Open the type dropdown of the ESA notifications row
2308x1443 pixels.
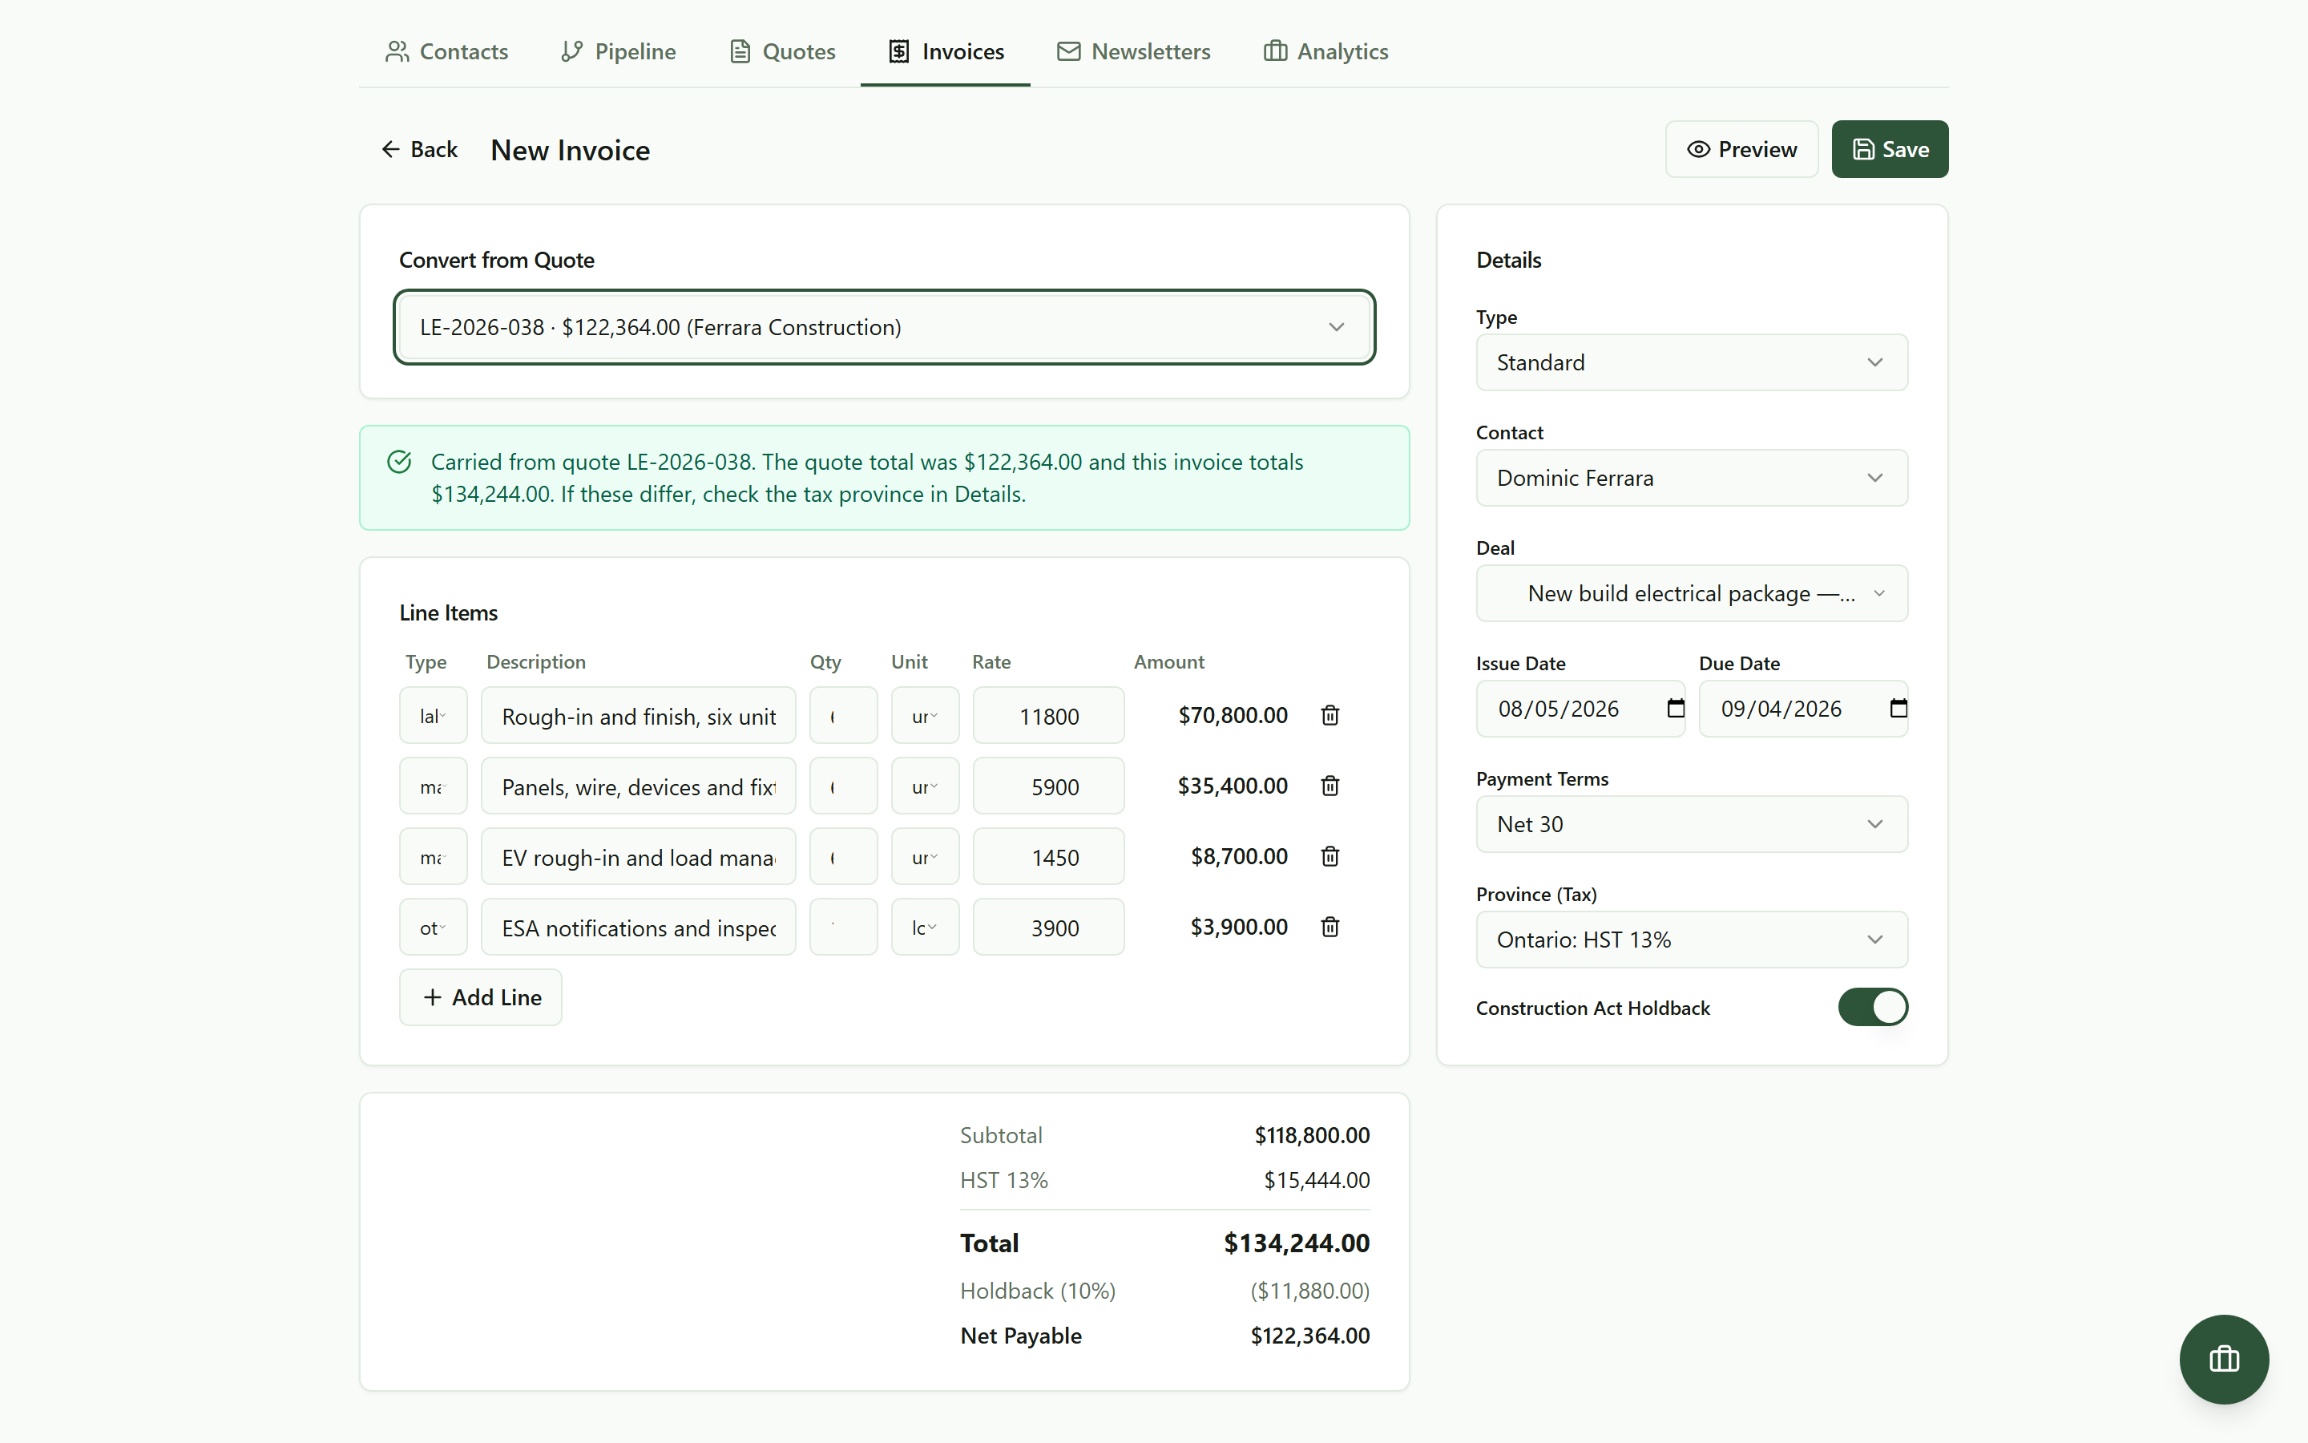[x=433, y=928]
